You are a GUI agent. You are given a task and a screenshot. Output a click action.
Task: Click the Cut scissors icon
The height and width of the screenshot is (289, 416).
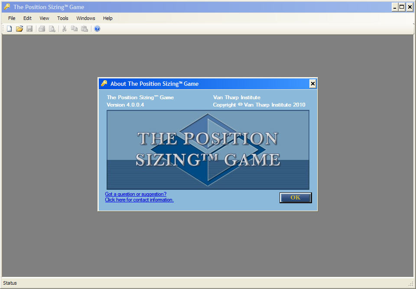(x=64, y=29)
